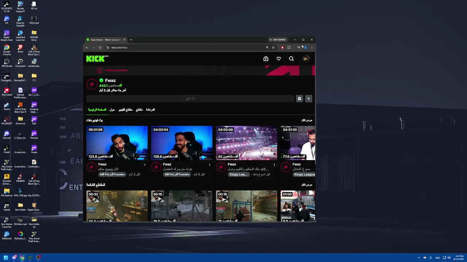
Task: Open Chrome zoom magnifier icon in address bar
Action: 267,47
